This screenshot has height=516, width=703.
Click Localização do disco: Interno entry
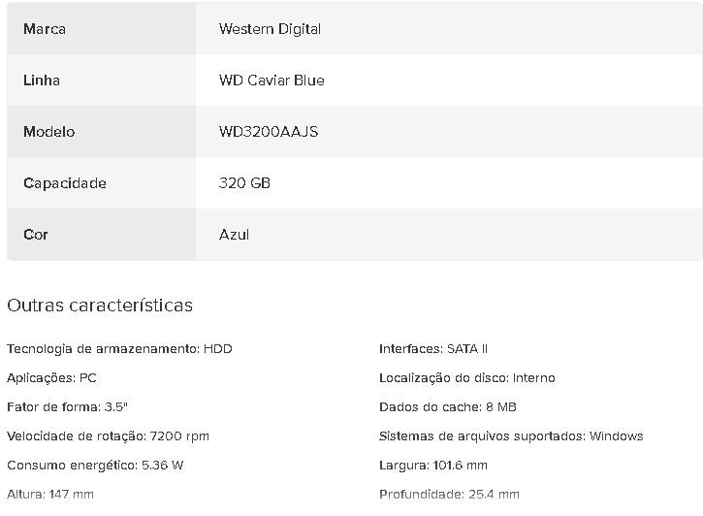[x=467, y=378]
